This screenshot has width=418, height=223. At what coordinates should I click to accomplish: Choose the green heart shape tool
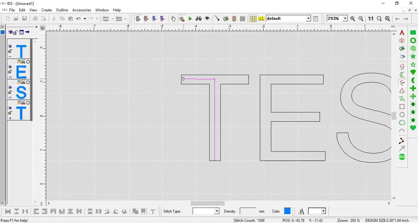point(412,128)
